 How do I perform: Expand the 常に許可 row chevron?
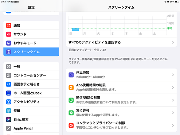pos(173,113)
